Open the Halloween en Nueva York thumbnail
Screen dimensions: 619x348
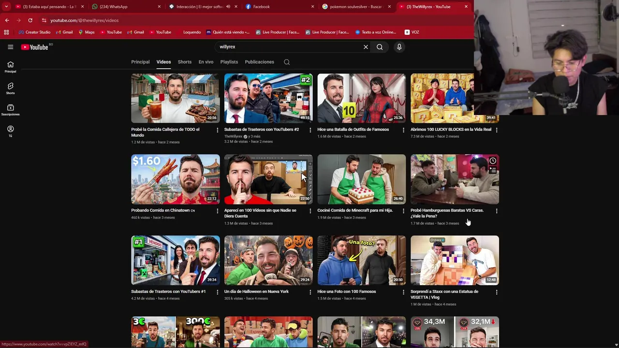click(268, 260)
